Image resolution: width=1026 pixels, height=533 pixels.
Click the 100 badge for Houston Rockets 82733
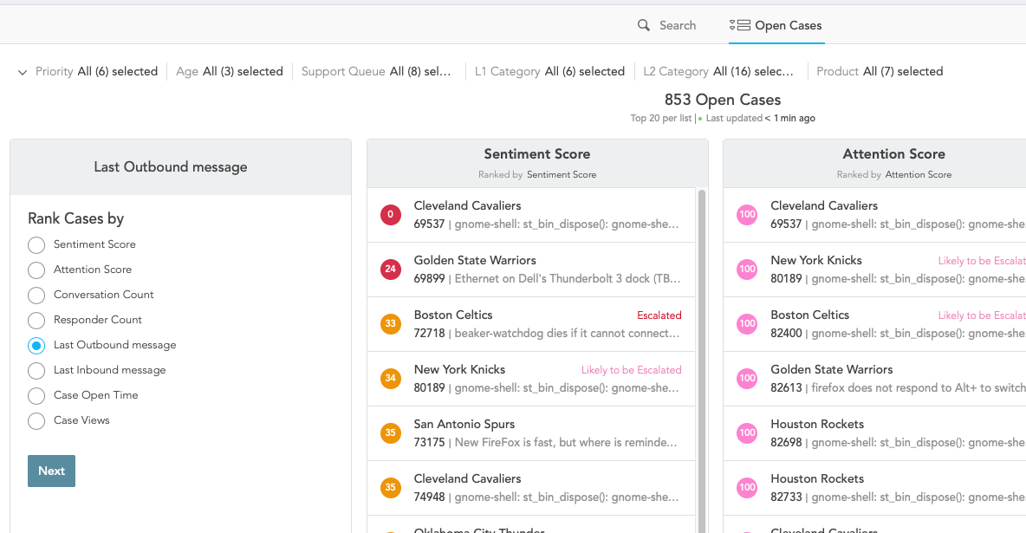[x=747, y=487]
